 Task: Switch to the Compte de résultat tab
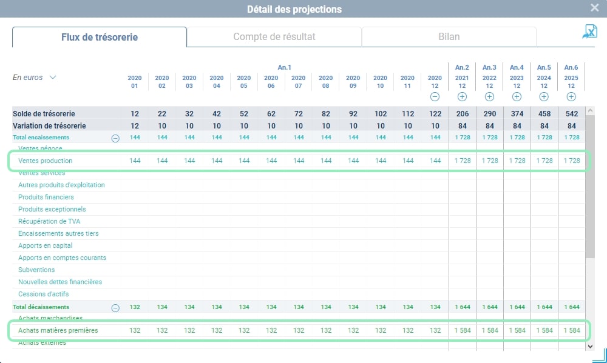[274, 37]
